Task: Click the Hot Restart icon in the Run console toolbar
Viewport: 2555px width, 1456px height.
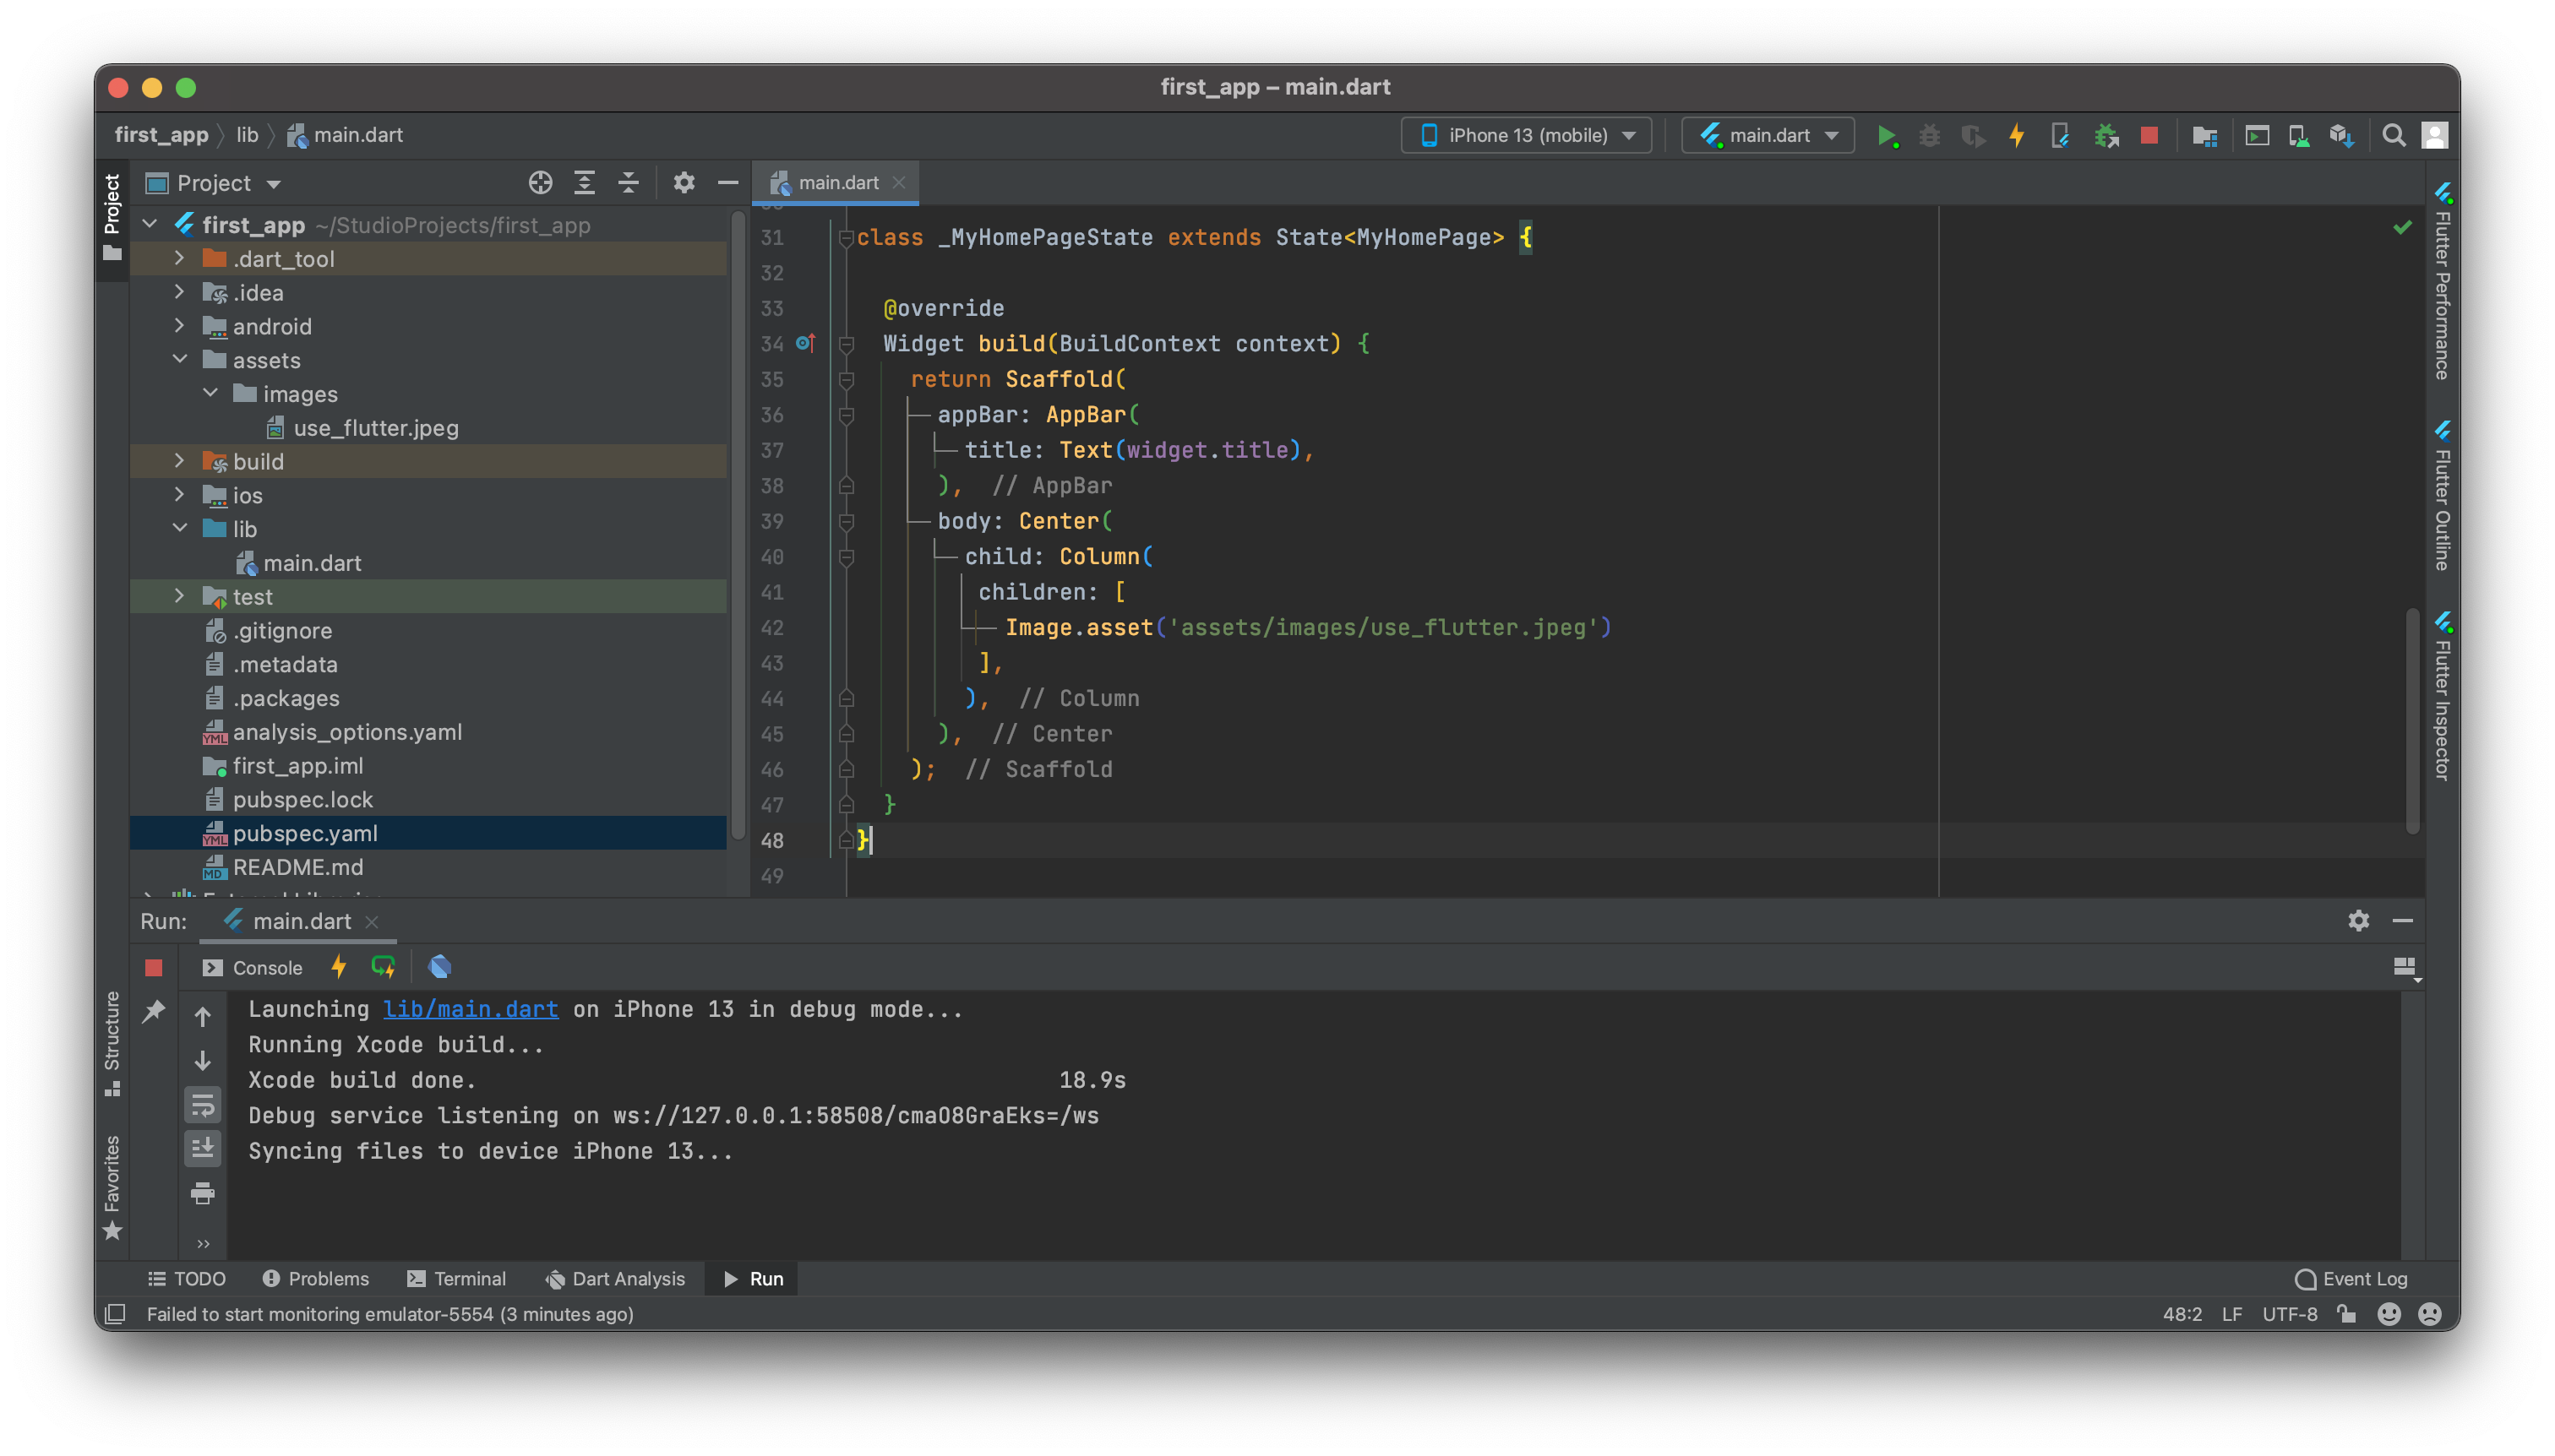Action: click(382, 967)
